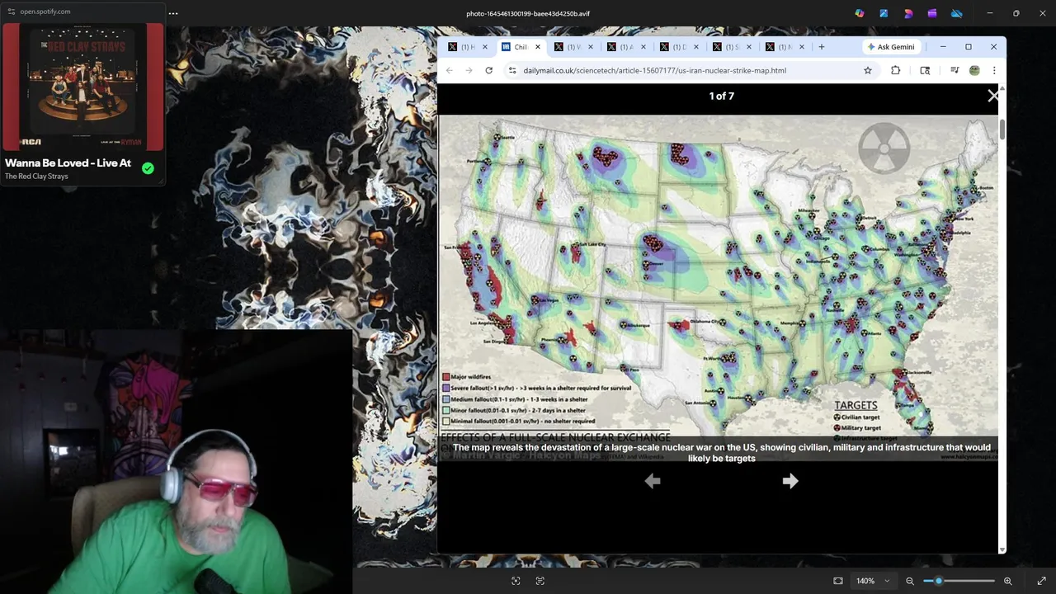Bookmark this page with the star
This screenshot has height=594, width=1056.
(868, 70)
